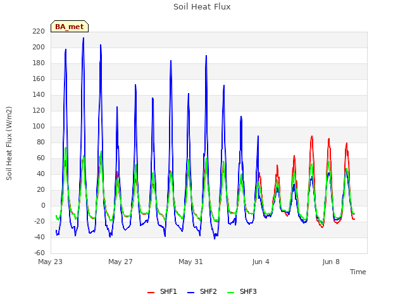Click the 60 y-axis tick label
405x304 pixels.
point(40,158)
